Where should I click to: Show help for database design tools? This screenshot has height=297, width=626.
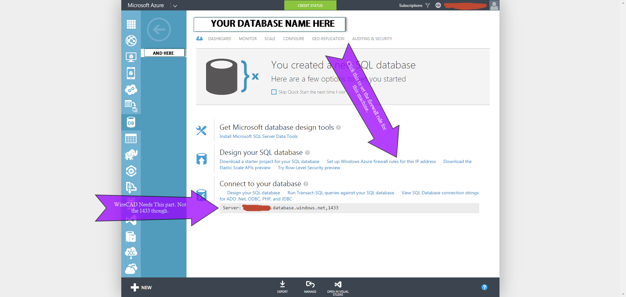tap(338, 127)
